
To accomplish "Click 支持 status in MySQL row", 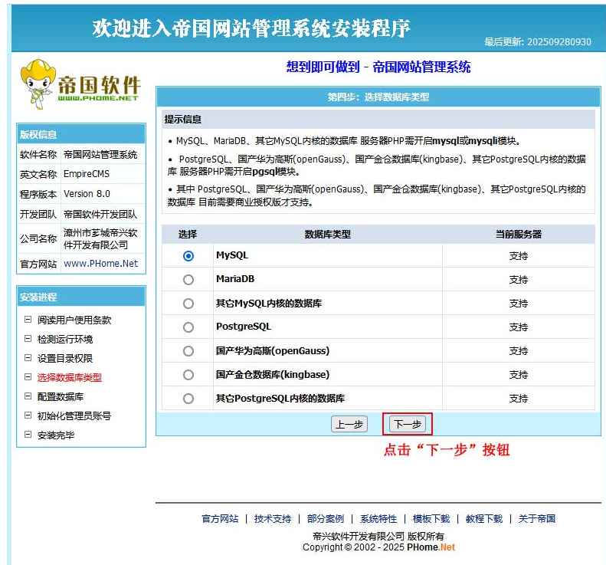I will [x=518, y=256].
